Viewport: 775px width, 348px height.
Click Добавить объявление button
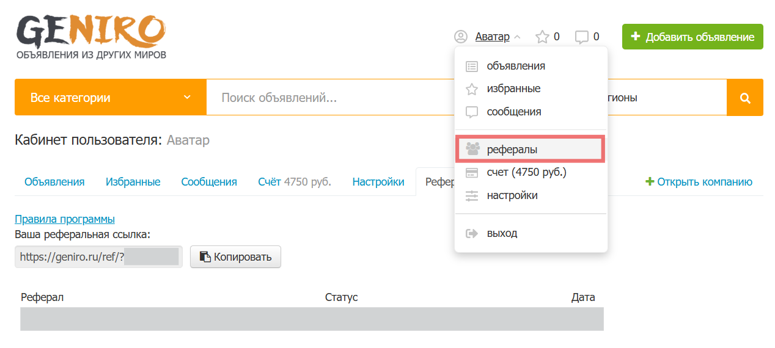[692, 37]
